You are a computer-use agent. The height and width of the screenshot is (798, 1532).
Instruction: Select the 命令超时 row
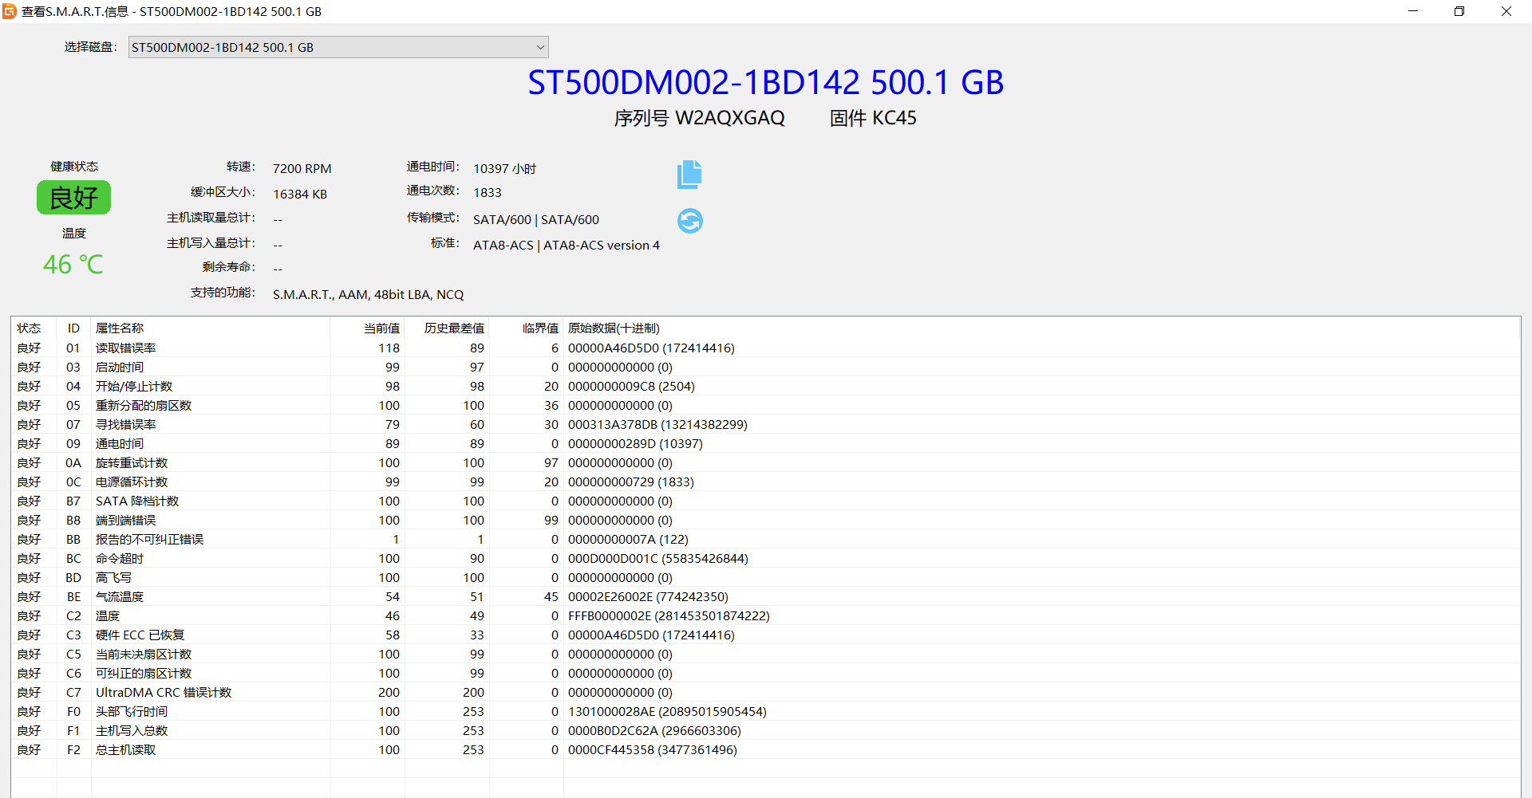[766, 559]
